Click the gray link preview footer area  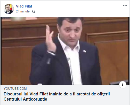65,95
